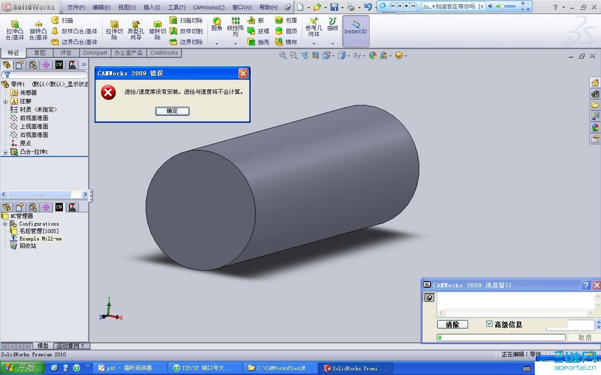Switch to ConfigurationManager tab above the feature tree
The width and height of the screenshot is (601, 375).
pyautogui.click(x=33, y=65)
